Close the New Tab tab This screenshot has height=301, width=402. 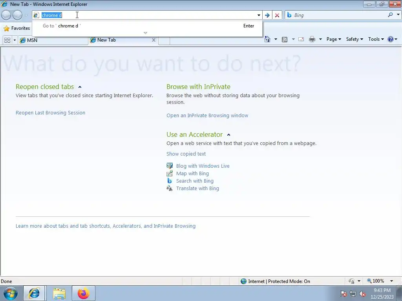pos(153,40)
